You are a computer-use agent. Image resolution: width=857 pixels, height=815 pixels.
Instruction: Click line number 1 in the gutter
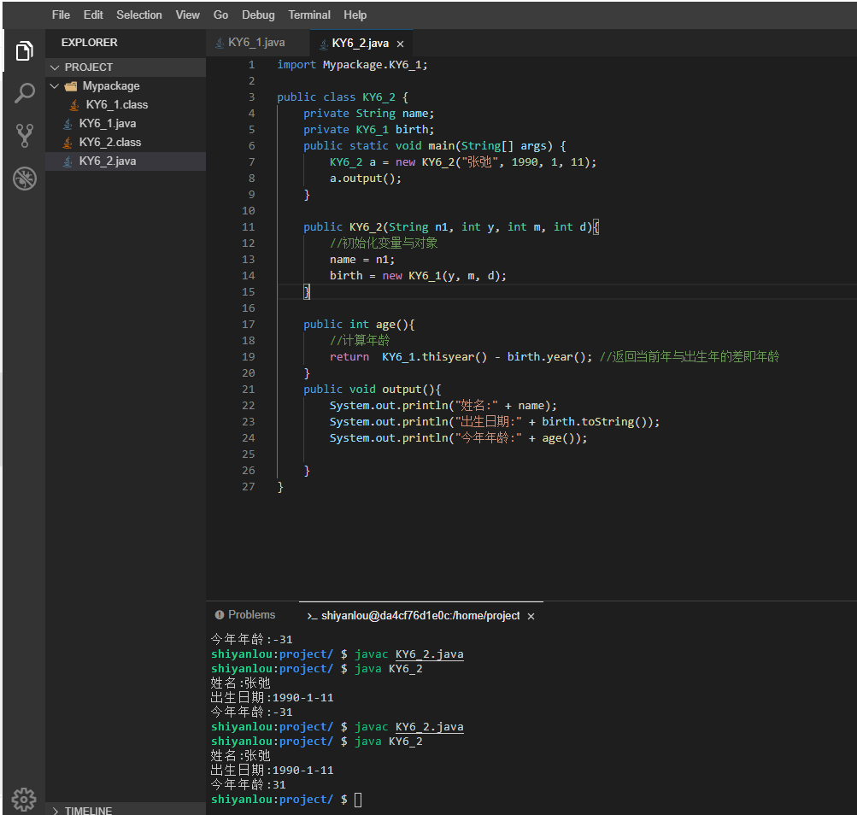(x=251, y=65)
